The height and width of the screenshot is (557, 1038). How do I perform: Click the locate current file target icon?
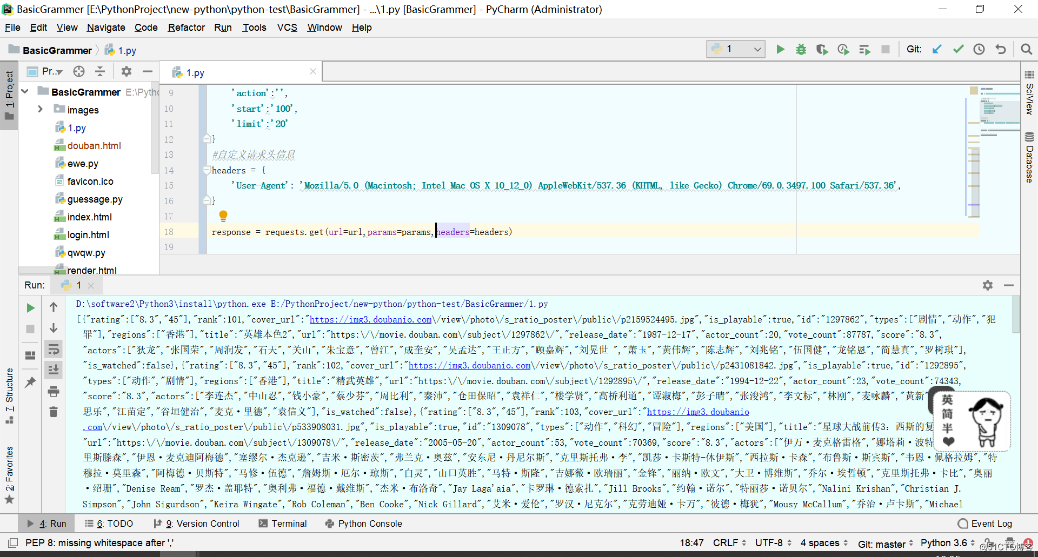pos(79,71)
